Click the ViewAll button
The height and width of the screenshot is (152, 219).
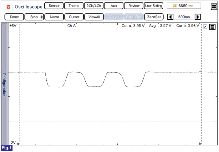(x=94, y=17)
